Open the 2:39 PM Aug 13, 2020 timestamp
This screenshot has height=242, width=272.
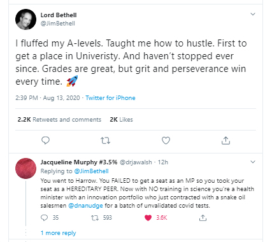click(48, 98)
